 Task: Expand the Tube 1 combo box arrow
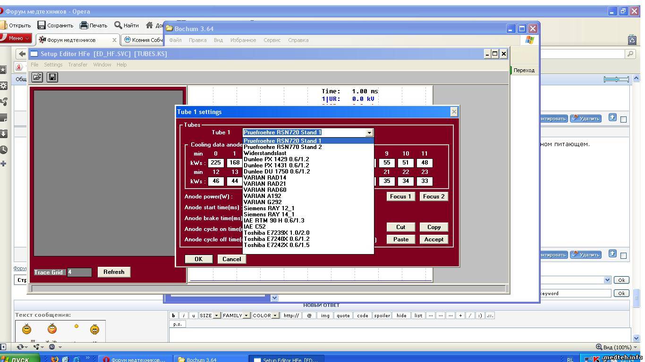(x=369, y=133)
